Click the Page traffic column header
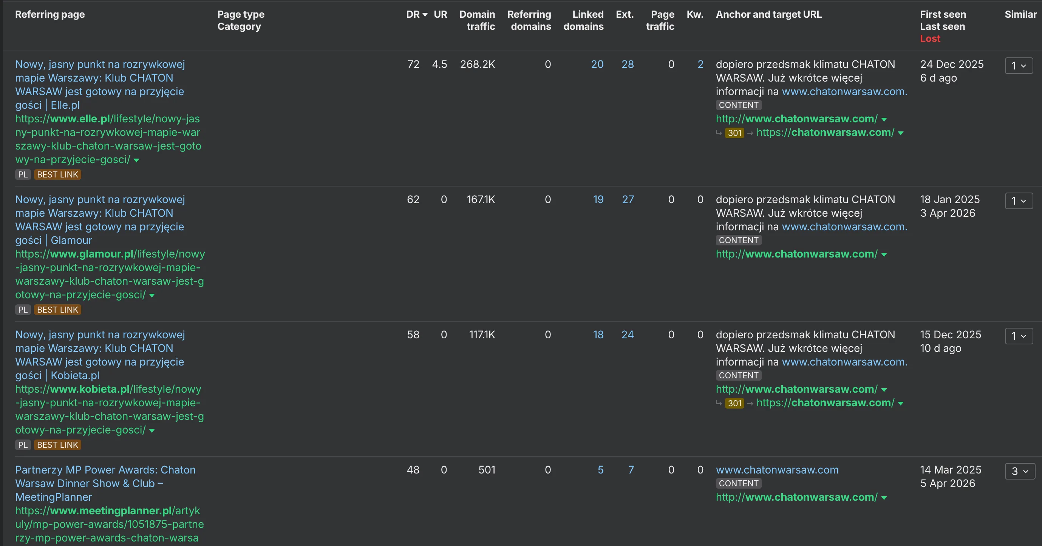1042x546 pixels. 660,20
